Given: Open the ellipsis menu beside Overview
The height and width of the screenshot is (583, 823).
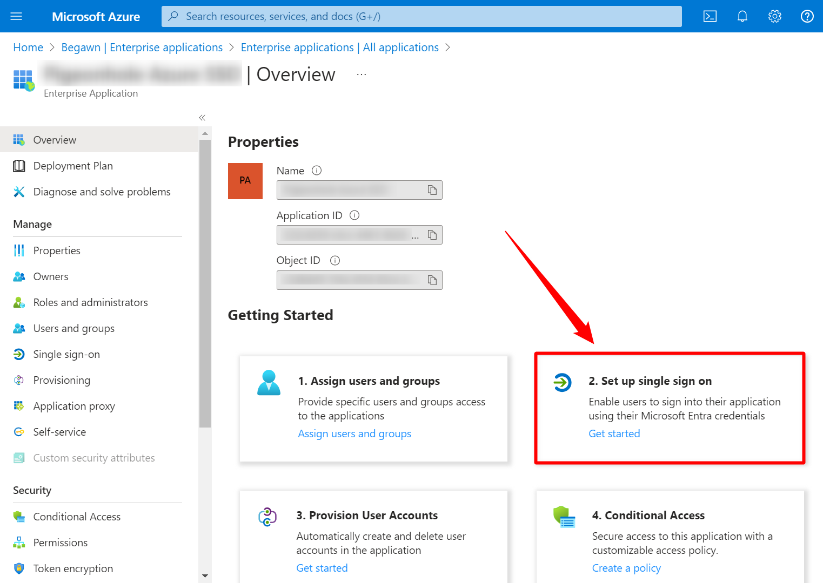Looking at the screenshot, I should tap(362, 74).
